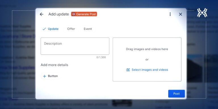Click the white logo in the corner

coord(202,13)
